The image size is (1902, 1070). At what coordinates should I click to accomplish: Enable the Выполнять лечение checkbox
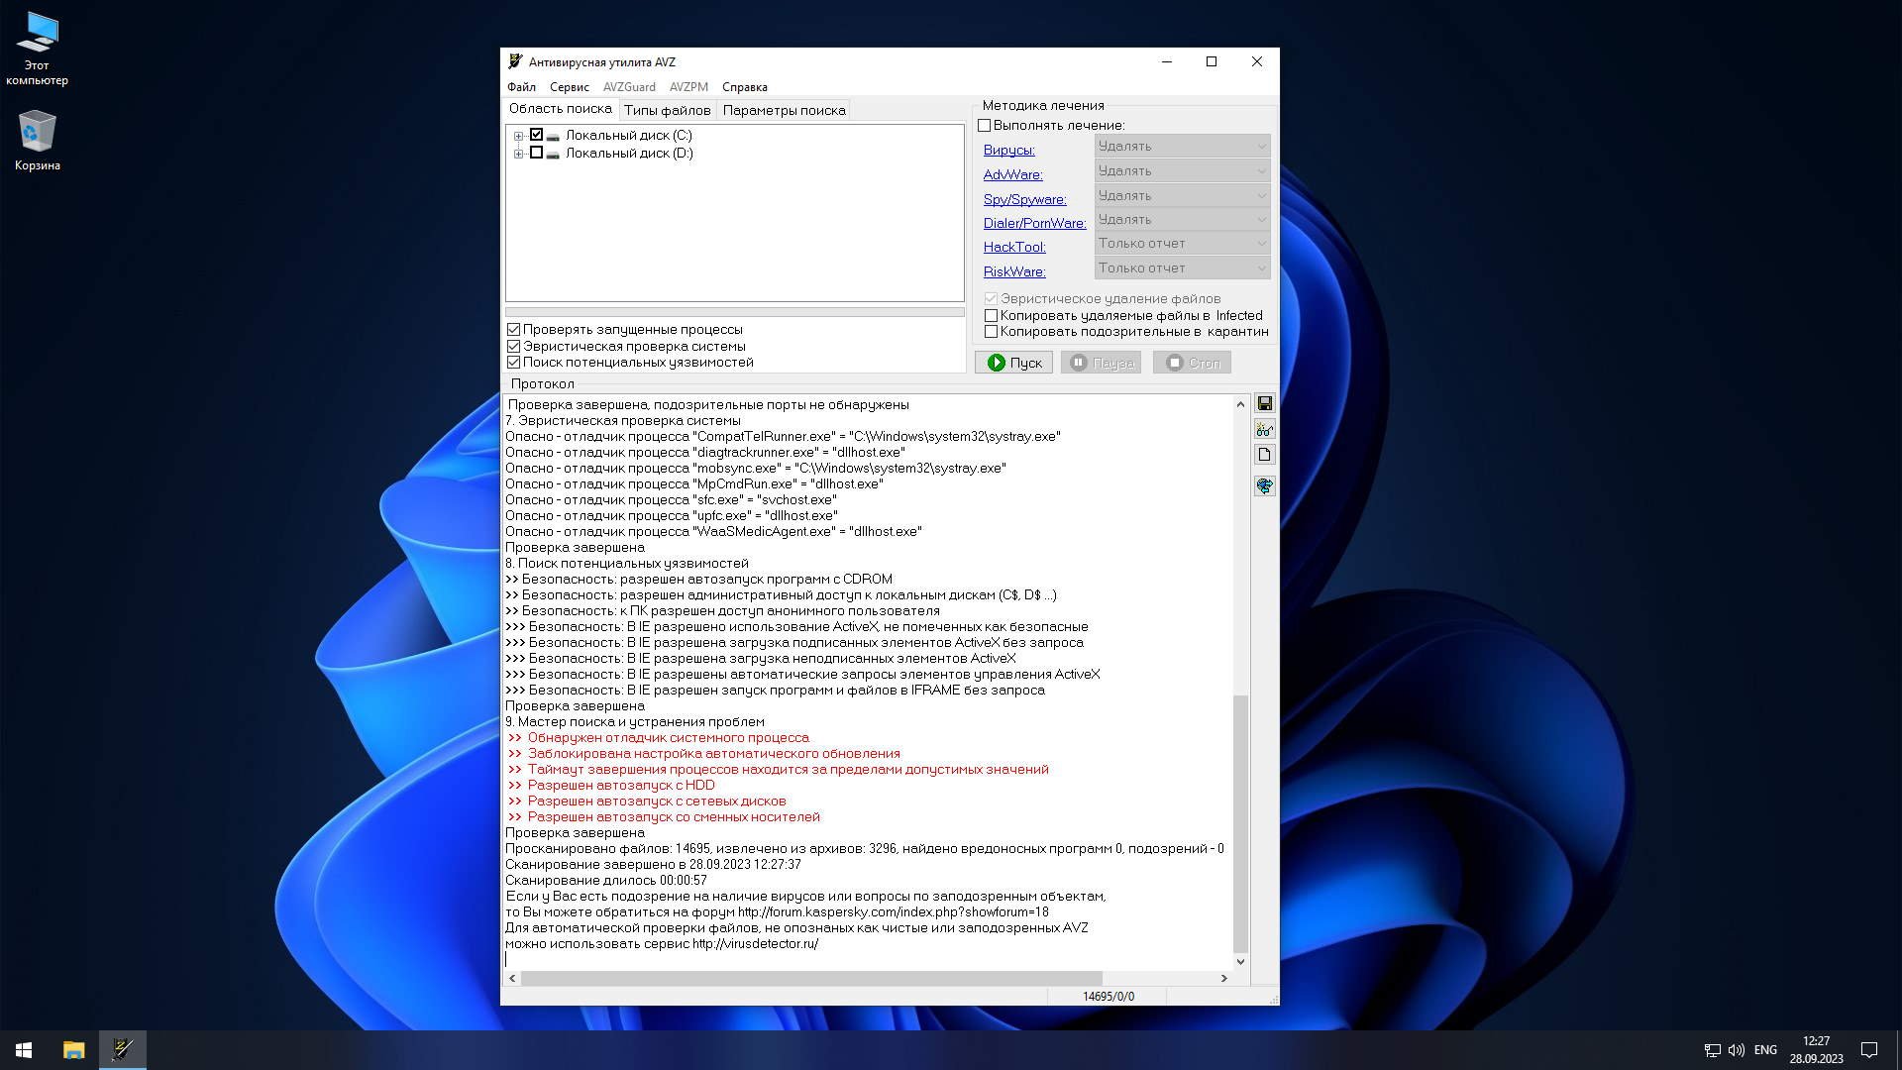pos(985,126)
